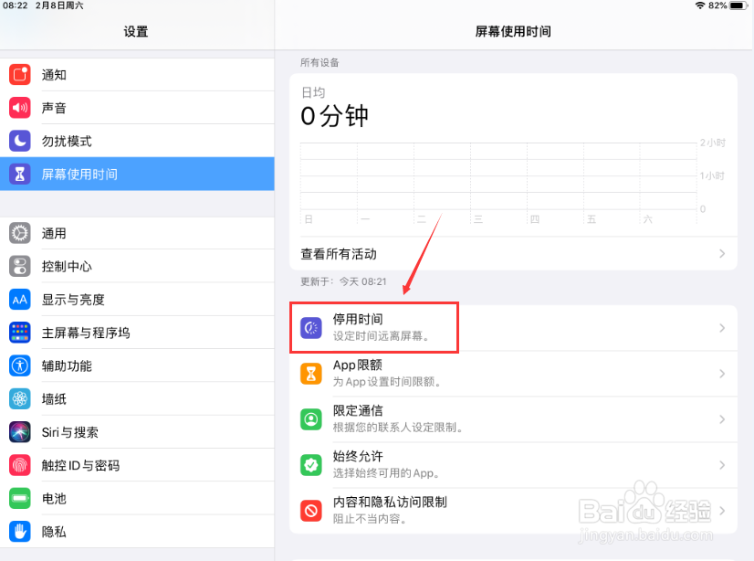Tap the Accessibility (辅助功能) icon
This screenshot has width=754, height=561.
click(x=20, y=366)
